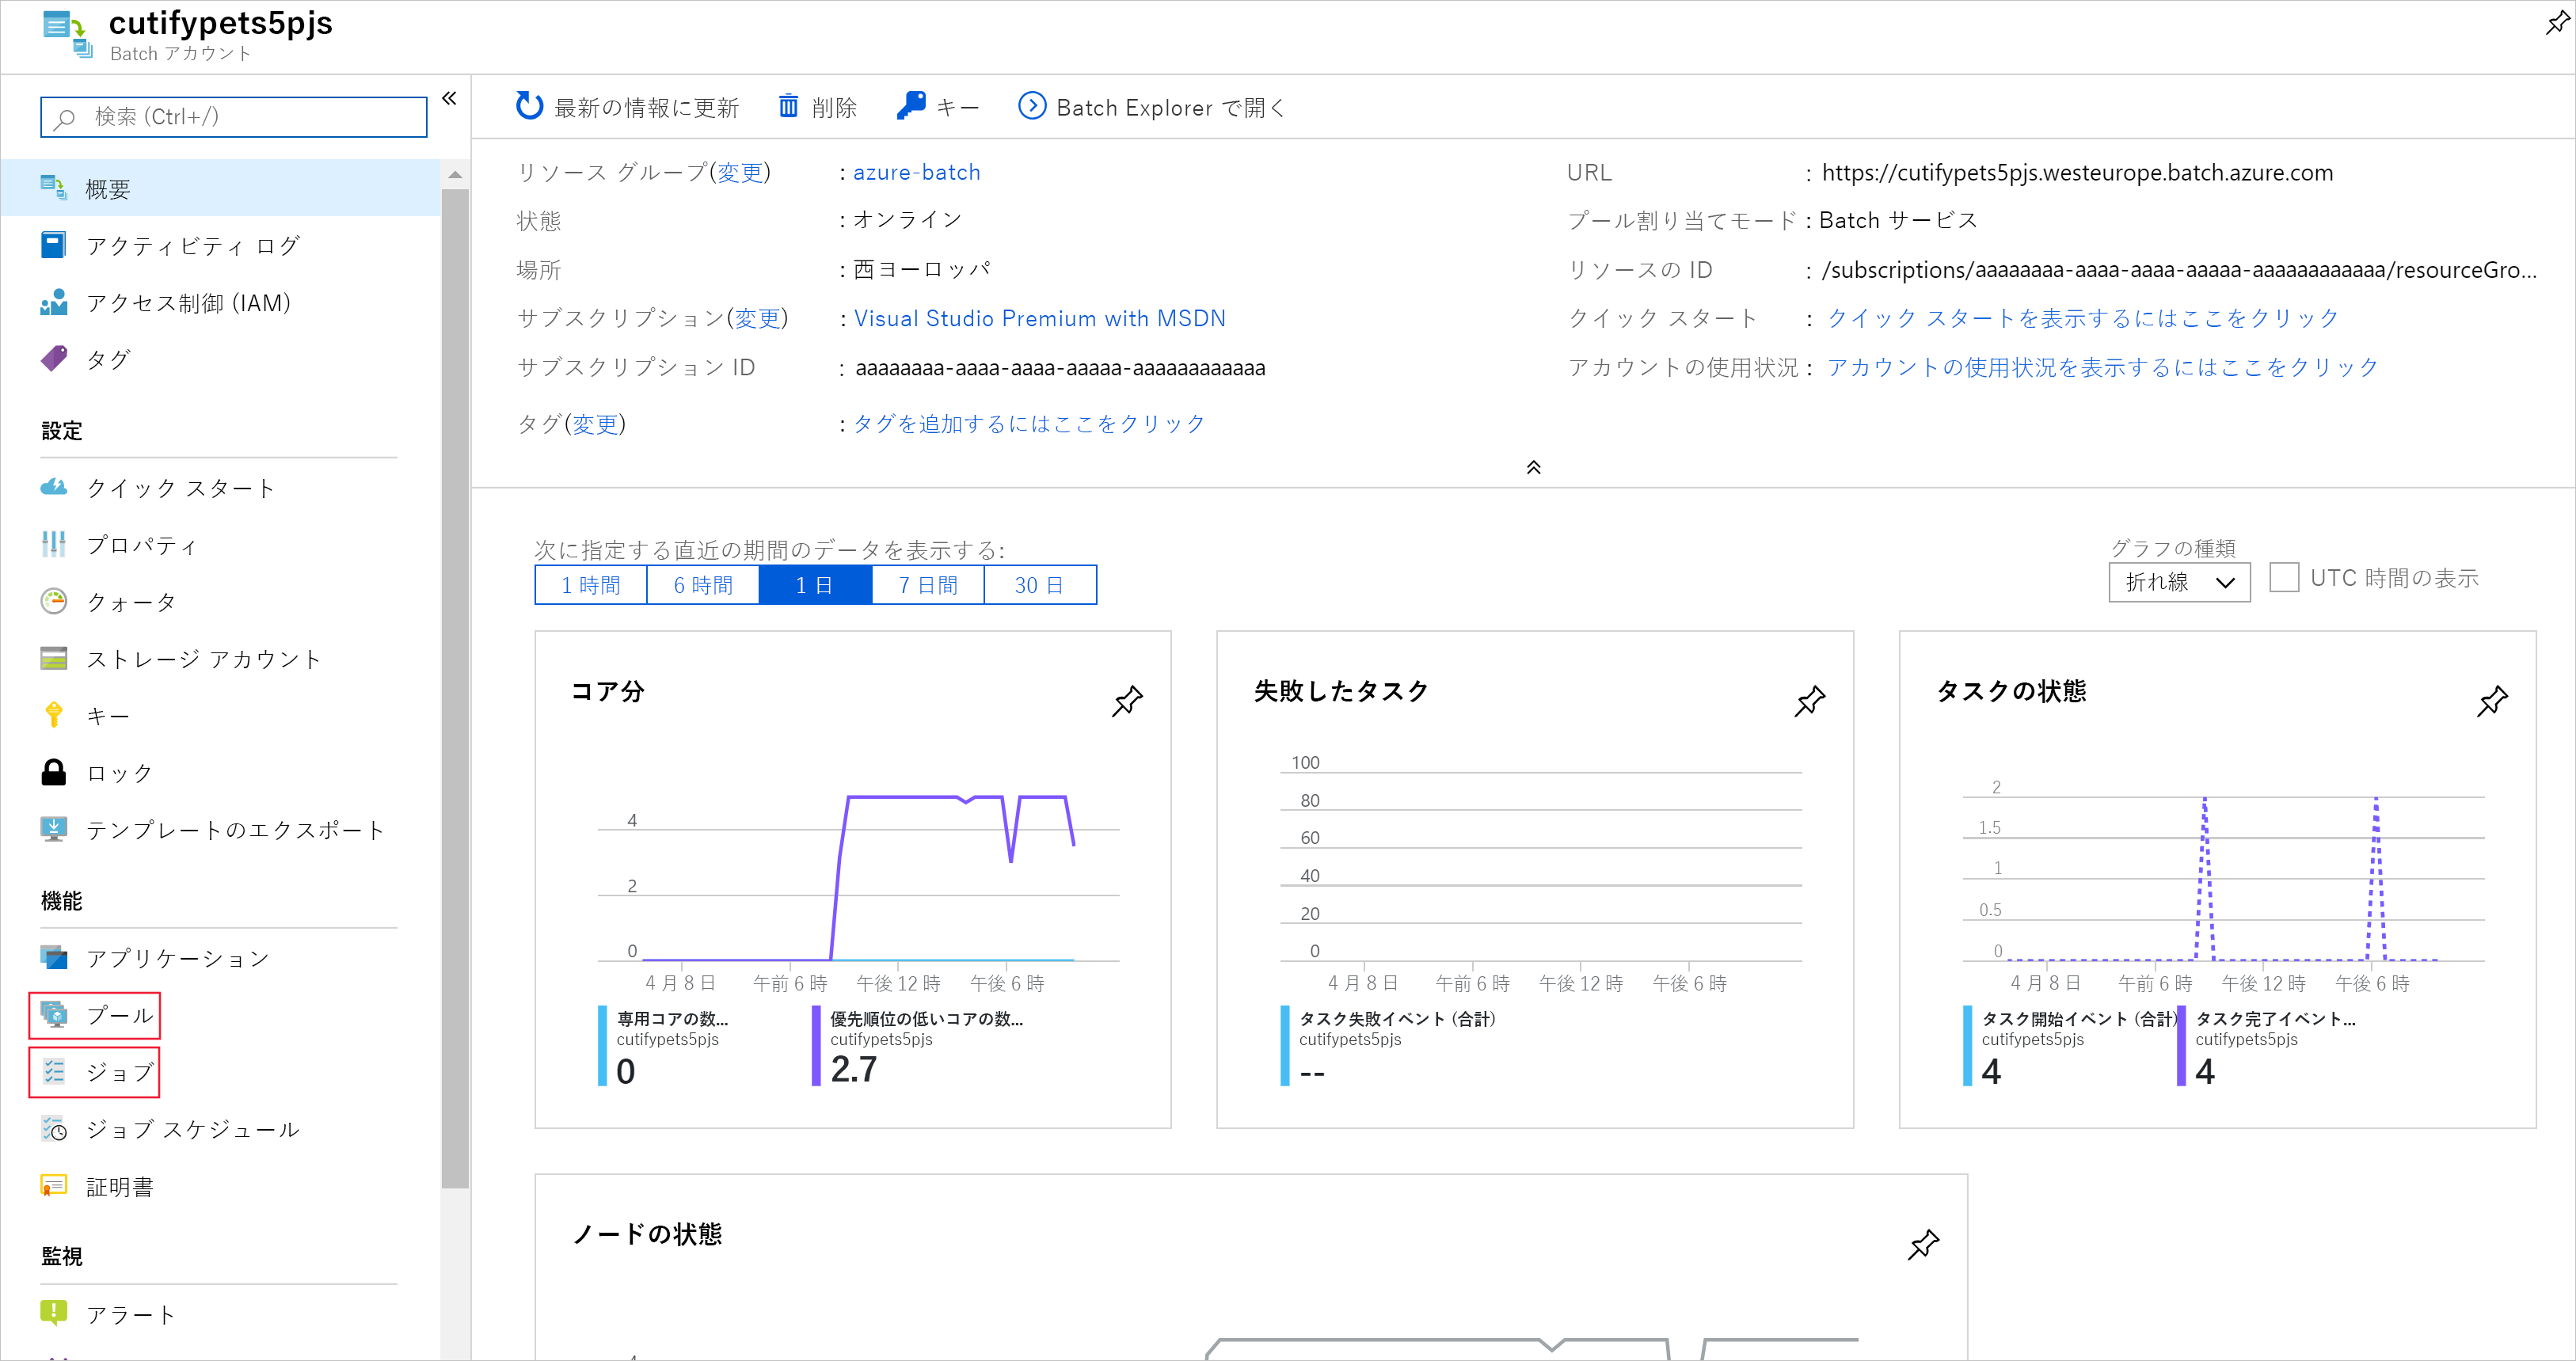Image resolution: width=2576 pixels, height=1361 pixels.
Task: Click the タスク失敗イベント legend swatch
Action: click(x=1284, y=1045)
